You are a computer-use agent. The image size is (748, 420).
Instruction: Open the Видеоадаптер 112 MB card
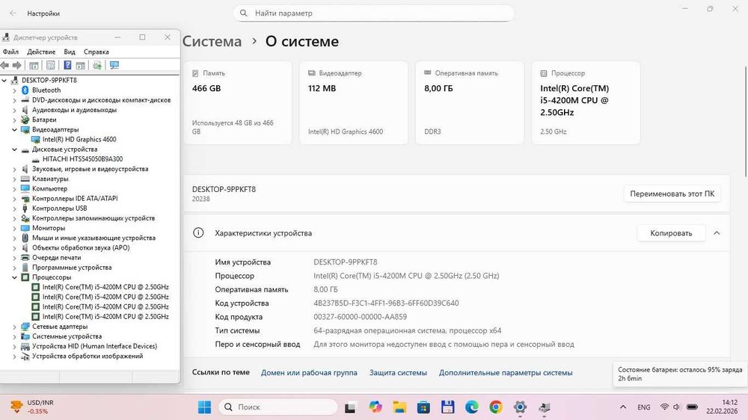coord(354,102)
